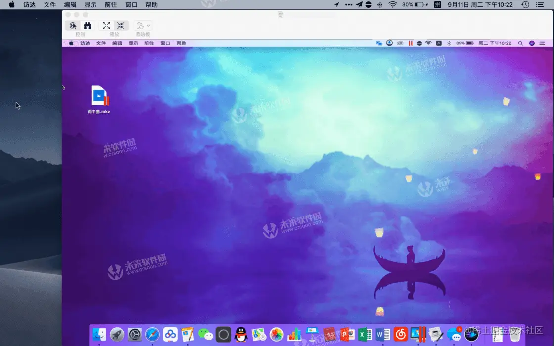554x346 pixels.
Task: Launch Safari compass in the dock
Action: pyautogui.click(x=152, y=334)
